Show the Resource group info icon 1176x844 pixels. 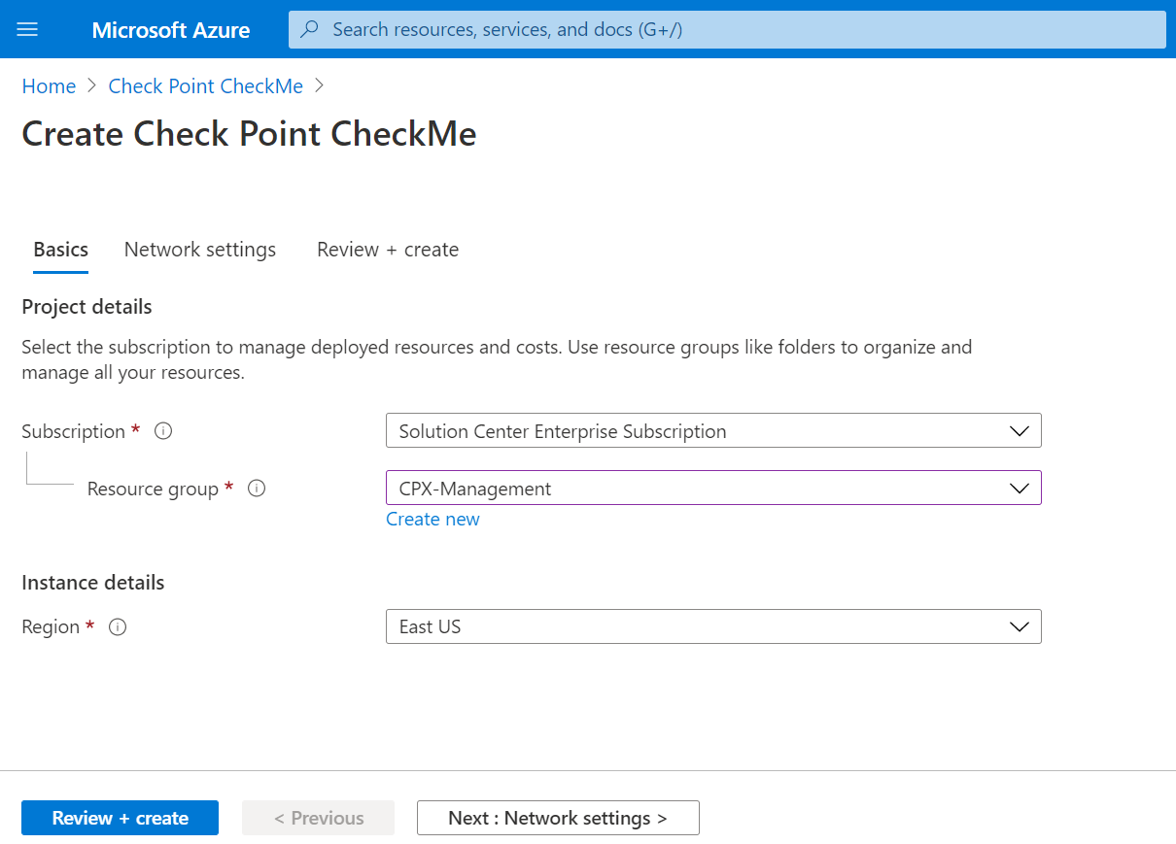257,489
